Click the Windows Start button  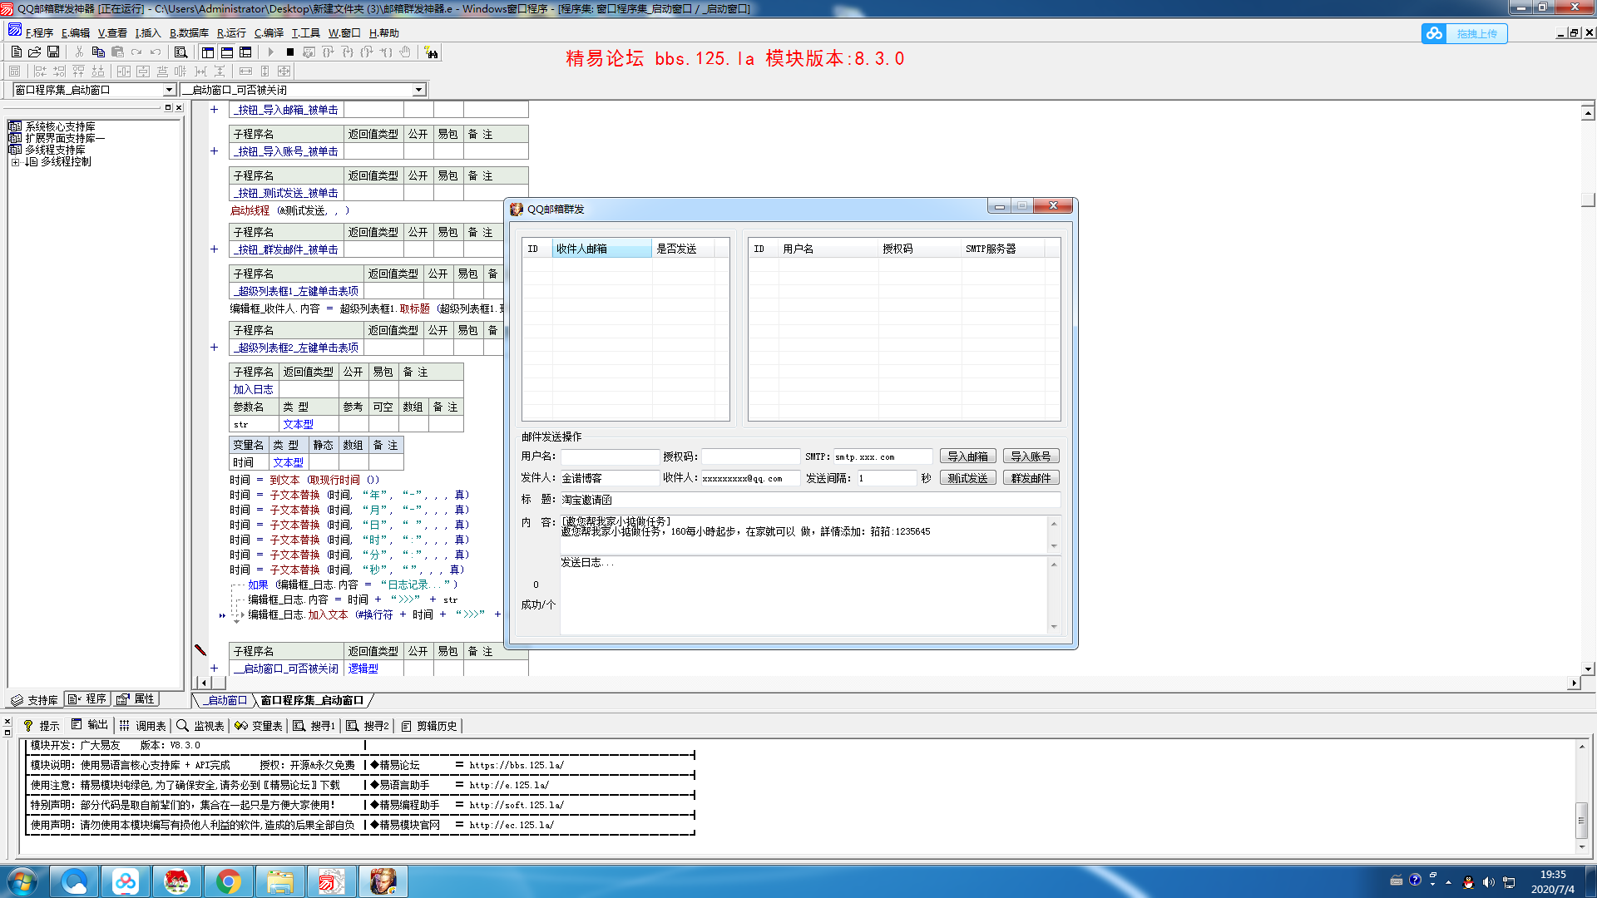[22, 881]
